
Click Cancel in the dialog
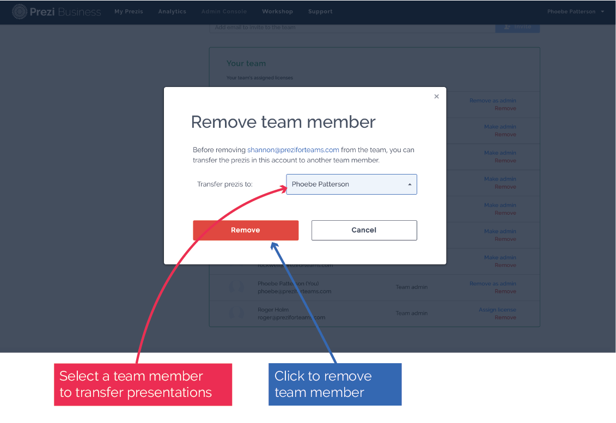tap(364, 230)
